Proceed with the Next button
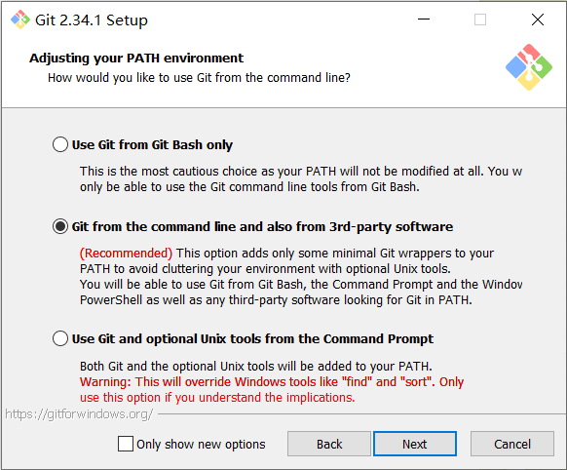Screen dimensions: 567x470 (415, 444)
